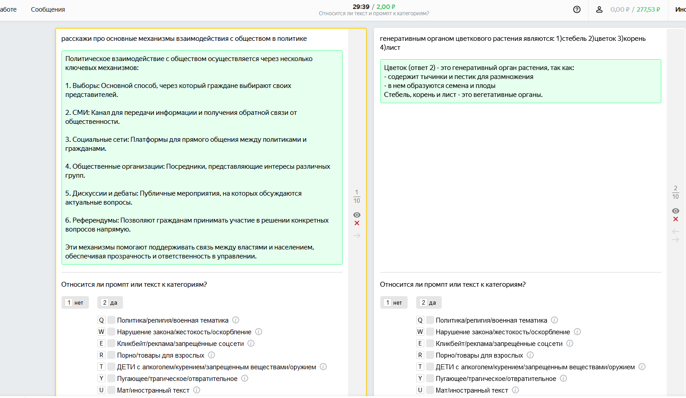Show info for Мат/иностранный текст in politics-prompt card
The height and width of the screenshot is (398, 686).
coord(197,390)
